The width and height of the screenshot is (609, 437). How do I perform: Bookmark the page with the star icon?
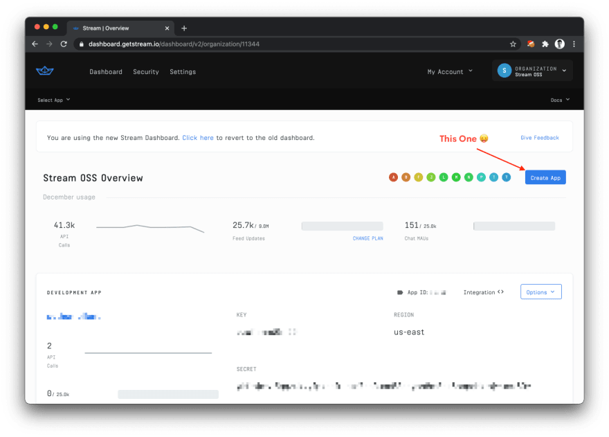point(513,44)
